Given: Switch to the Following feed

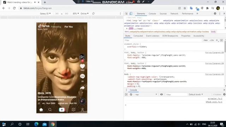Looking at the screenshot, I should pyautogui.click(x=56, y=27).
